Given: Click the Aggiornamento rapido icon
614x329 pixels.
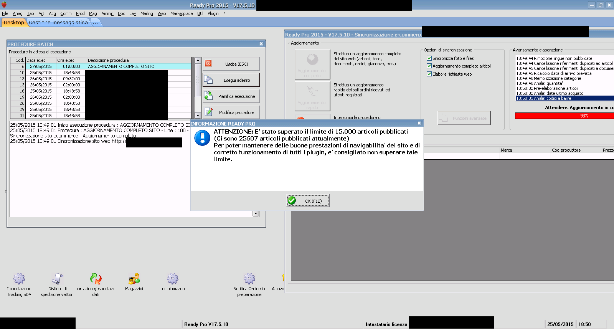Looking at the screenshot, I should pyautogui.click(x=312, y=91).
